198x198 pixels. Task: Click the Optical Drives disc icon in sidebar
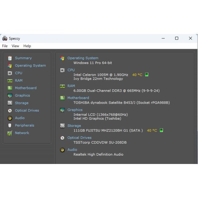tap(10, 111)
